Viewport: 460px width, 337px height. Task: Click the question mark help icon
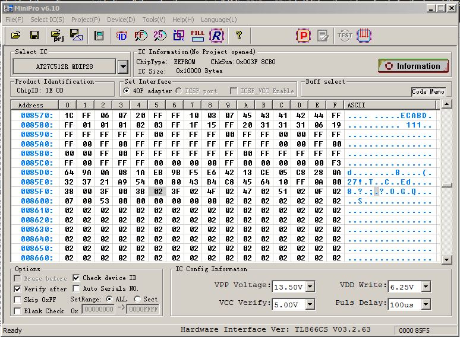click(x=239, y=36)
